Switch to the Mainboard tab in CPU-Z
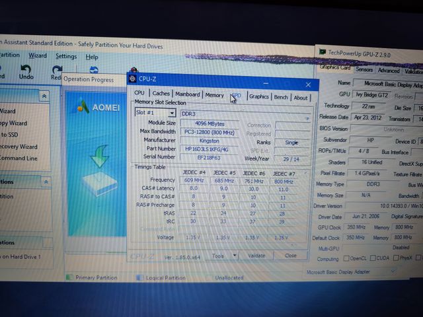Screen dimensions: 423x317 [x=188, y=94]
